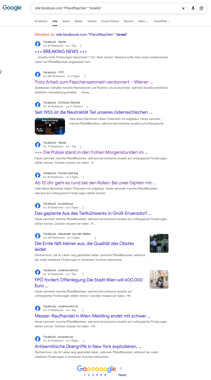Click Facebook icon of Kronen Zeitung result
The width and height of the screenshot is (211, 380).
(x=38, y=175)
